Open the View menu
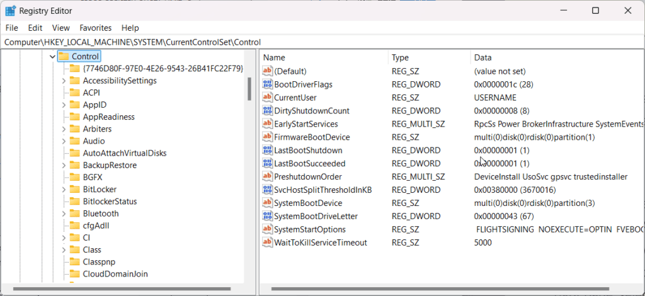Screen dimensions: 645x296 [61, 28]
